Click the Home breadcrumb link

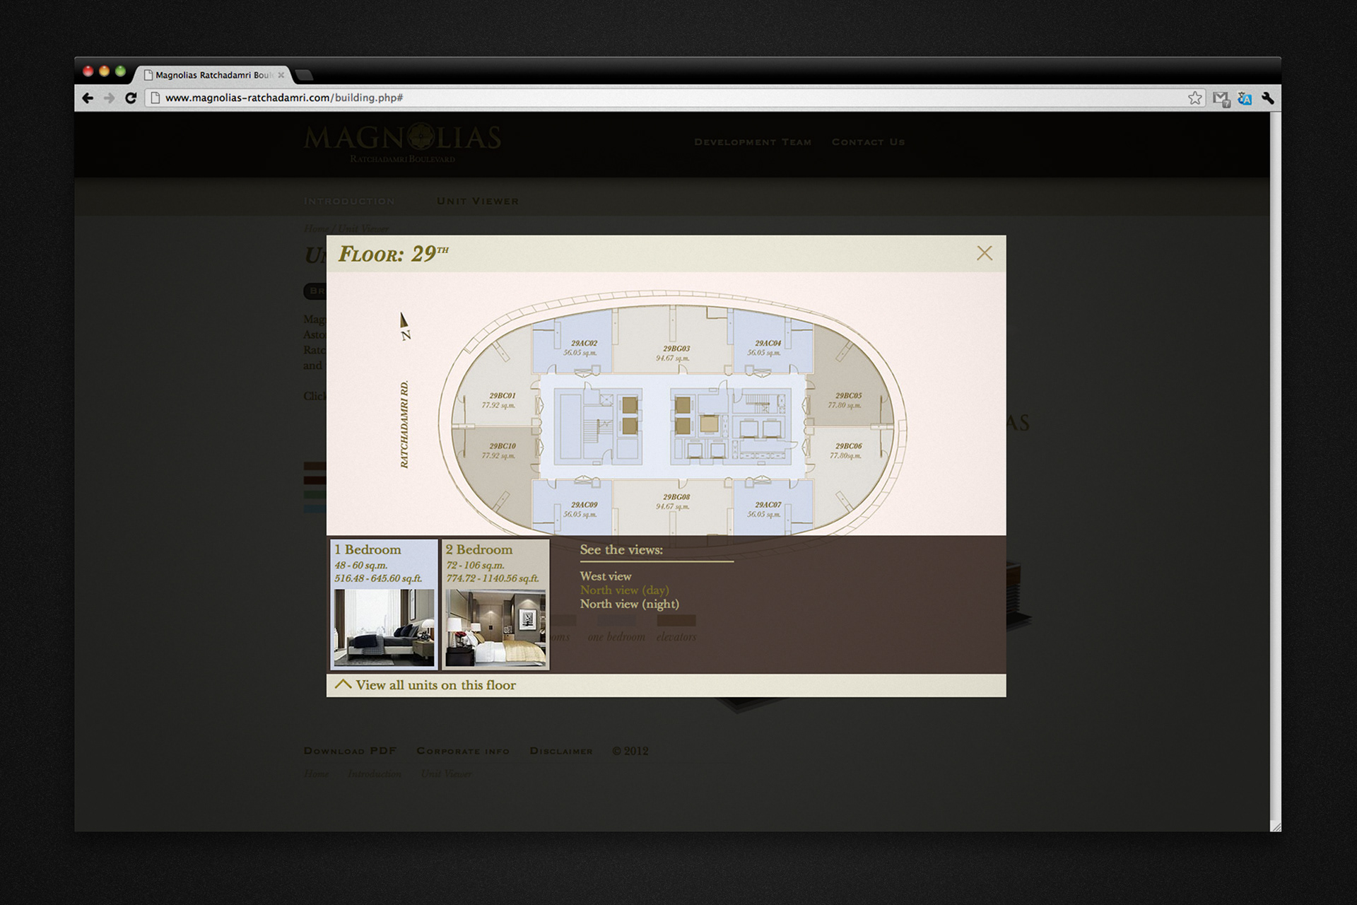(x=315, y=228)
